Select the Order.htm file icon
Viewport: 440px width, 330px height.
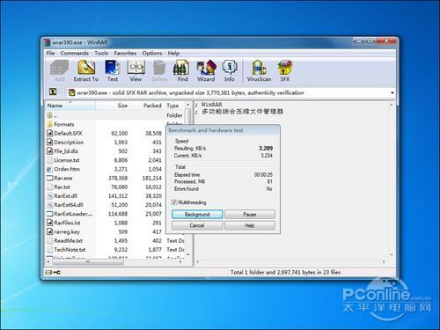point(49,169)
